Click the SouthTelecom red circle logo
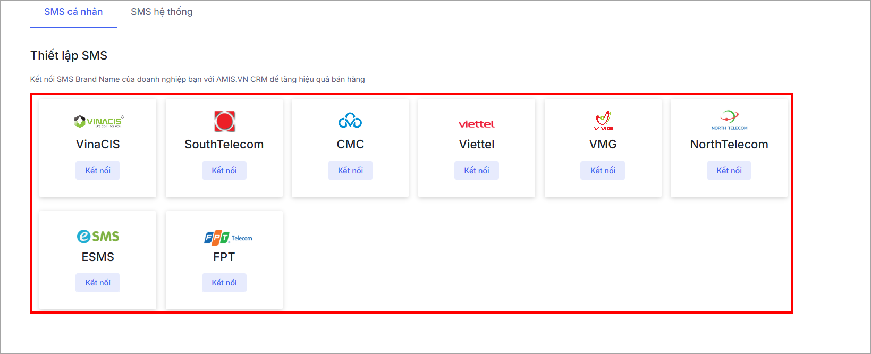The height and width of the screenshot is (354, 871). coord(224,121)
